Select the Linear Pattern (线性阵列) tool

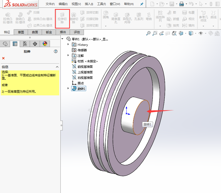pos(160,16)
